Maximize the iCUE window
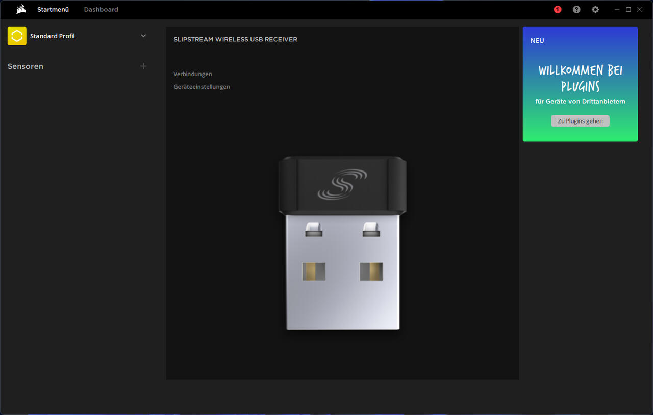653x415 pixels. click(629, 9)
